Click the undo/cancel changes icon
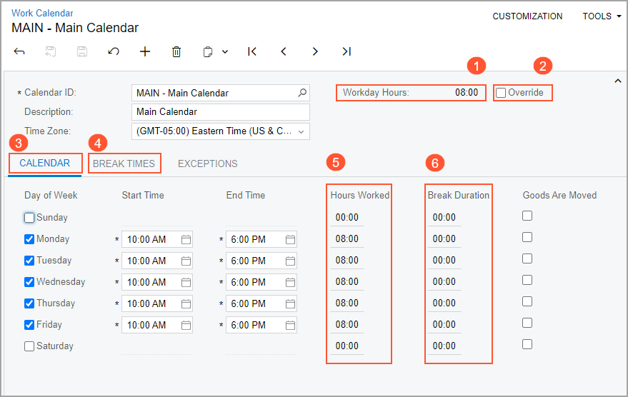 pos(114,51)
